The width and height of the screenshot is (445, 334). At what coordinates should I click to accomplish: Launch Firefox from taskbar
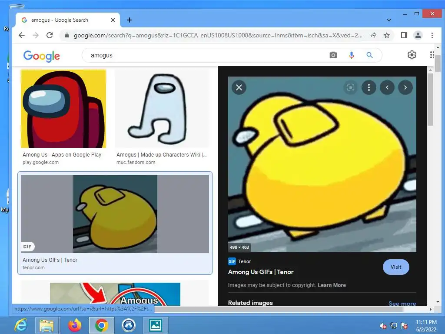point(74,325)
